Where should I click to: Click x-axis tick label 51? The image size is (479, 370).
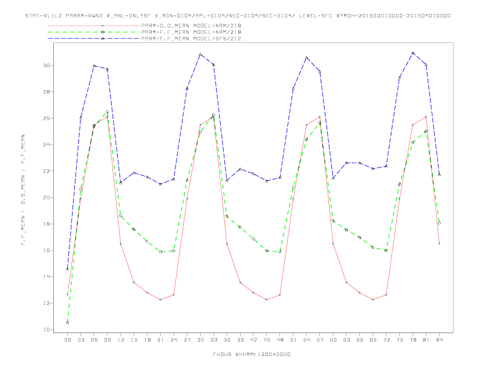(x=293, y=340)
